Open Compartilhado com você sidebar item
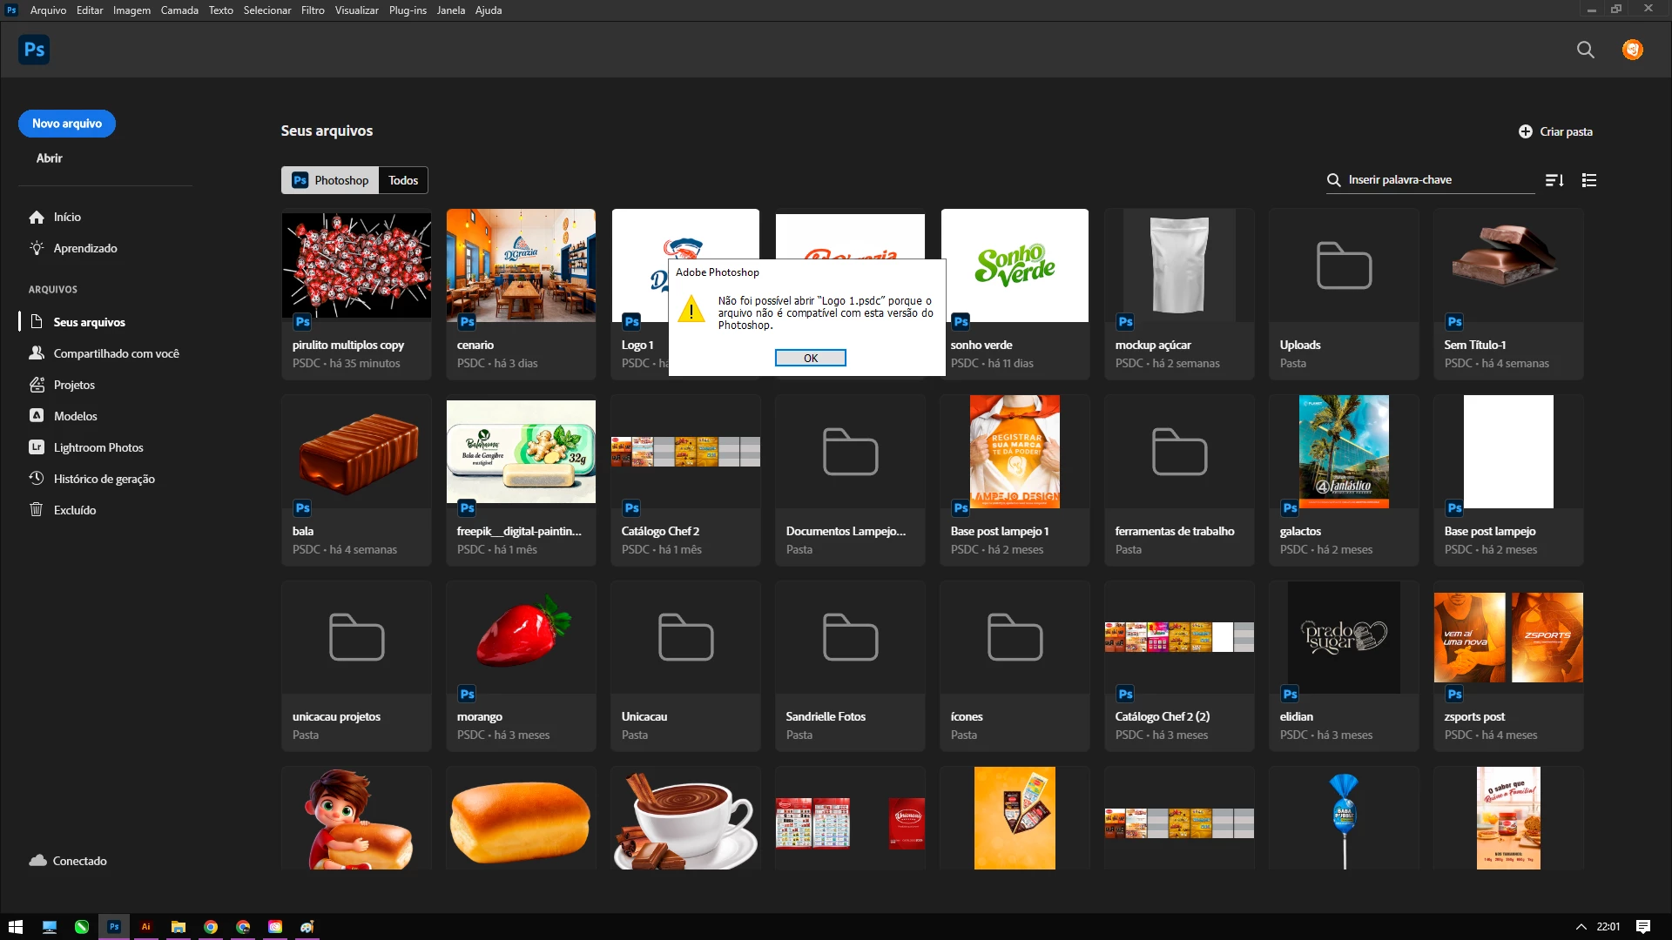This screenshot has height=940, width=1672. [x=116, y=353]
